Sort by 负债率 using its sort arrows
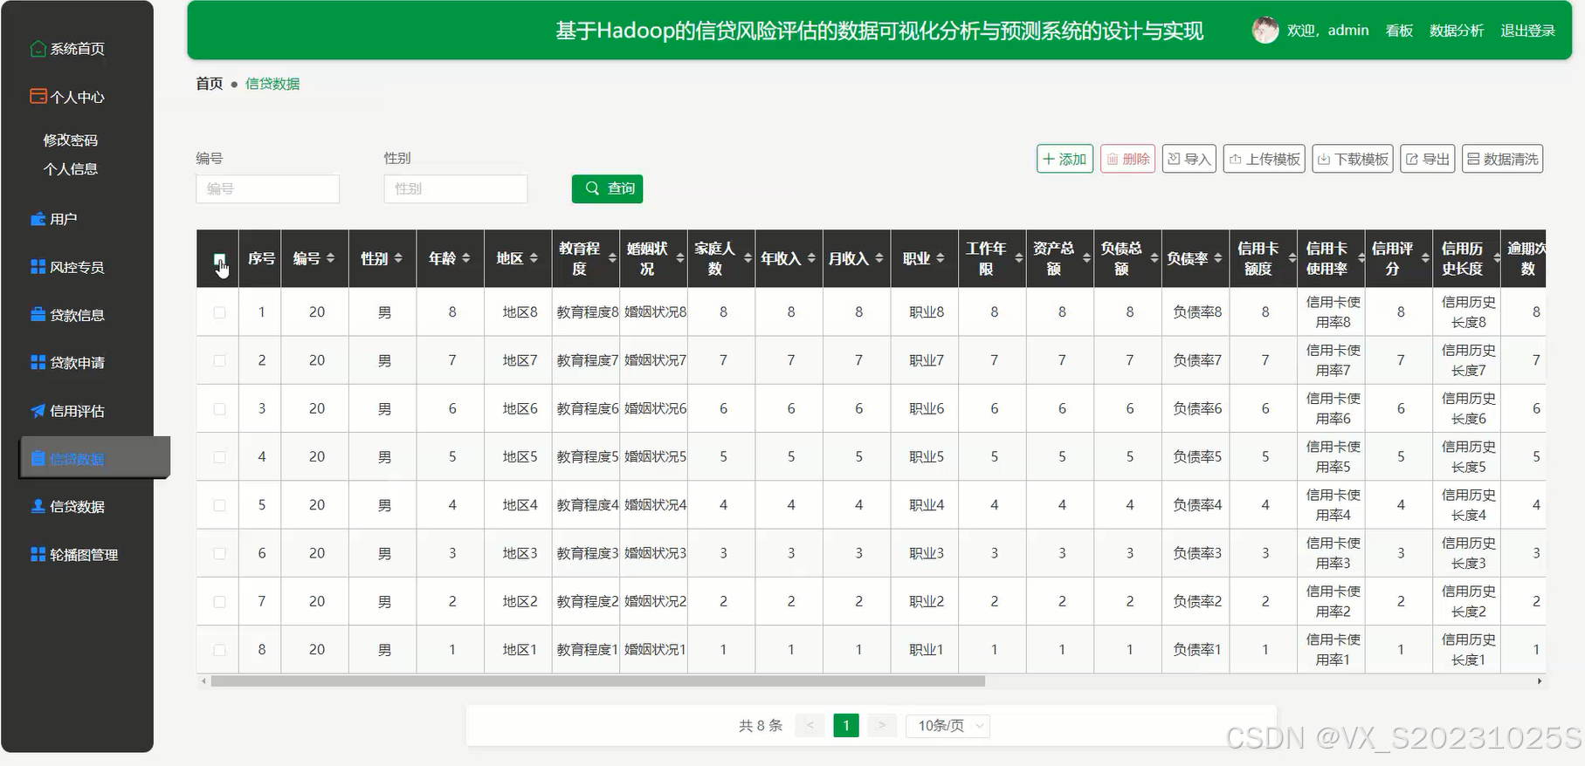This screenshot has height=766, width=1585. [1218, 258]
